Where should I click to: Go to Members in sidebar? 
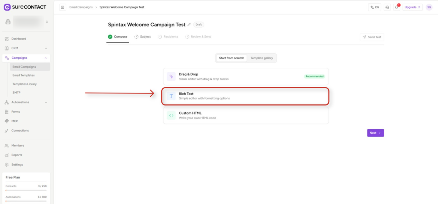(x=18, y=146)
